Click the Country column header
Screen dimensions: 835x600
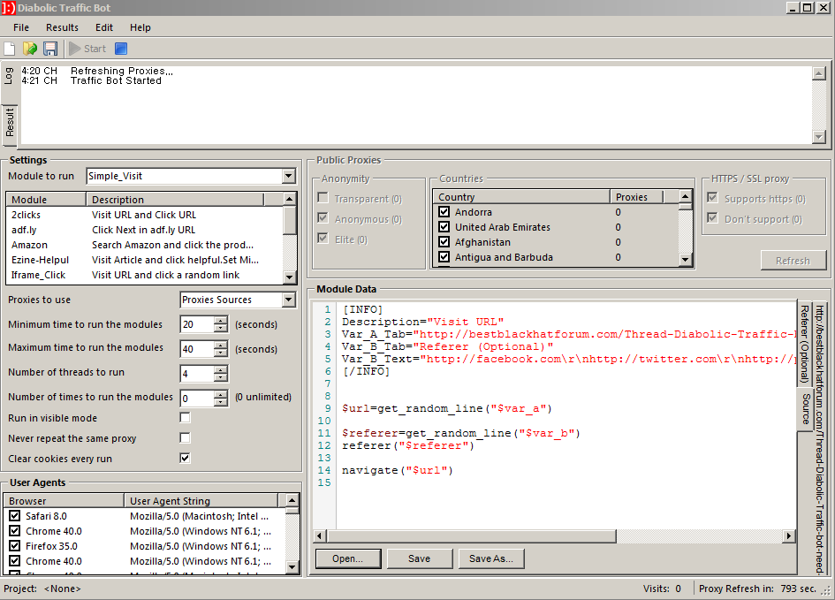pyautogui.click(x=521, y=197)
